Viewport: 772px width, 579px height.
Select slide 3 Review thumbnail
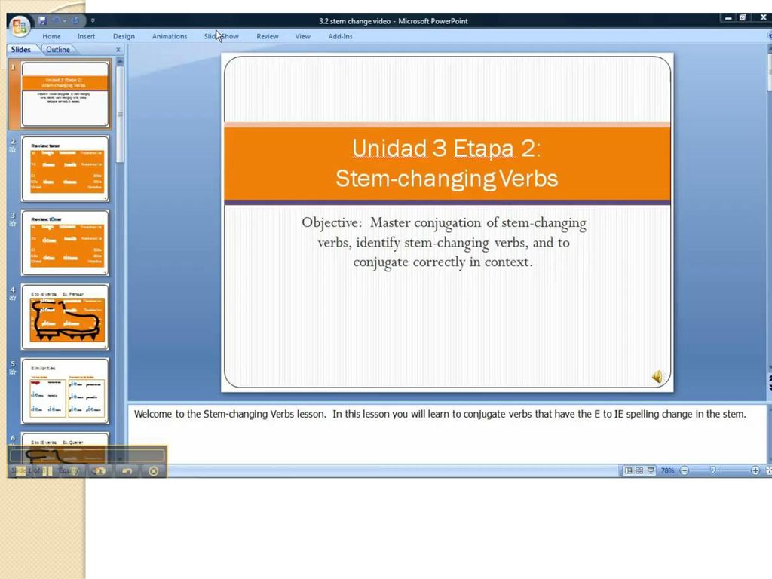[x=65, y=243]
